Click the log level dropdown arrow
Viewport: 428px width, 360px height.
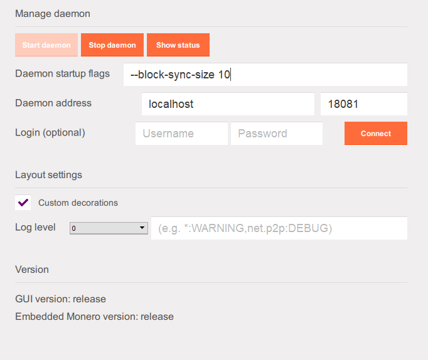(x=142, y=228)
